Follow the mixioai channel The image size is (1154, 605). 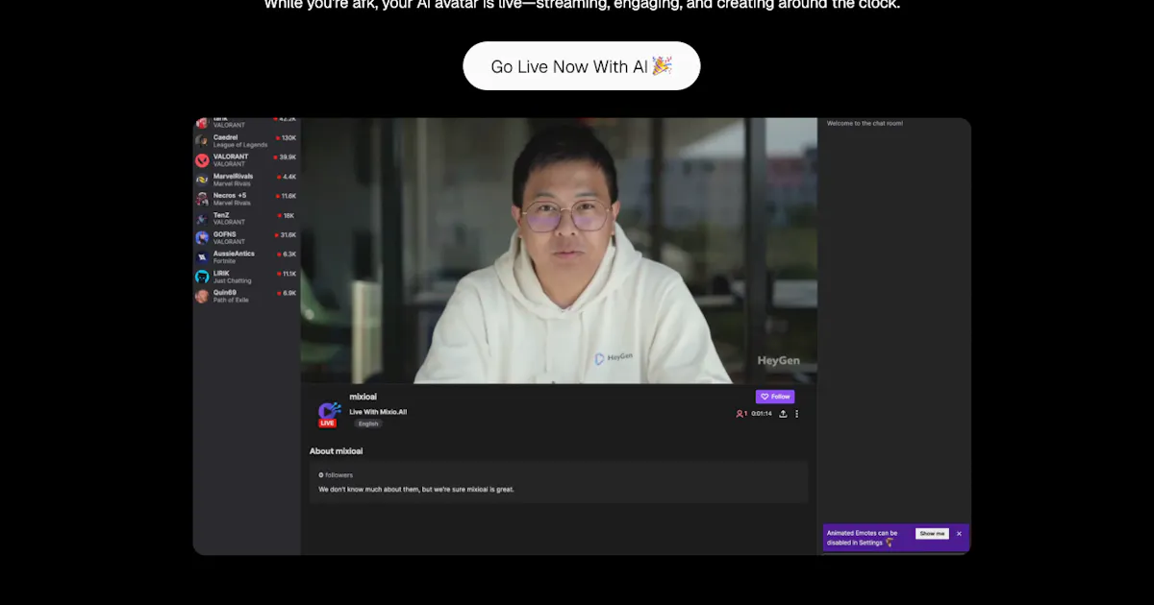775,397
